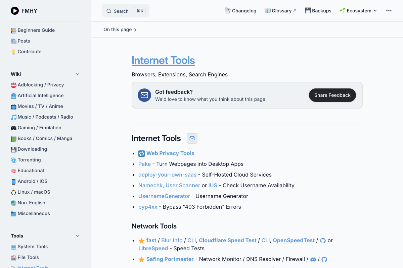Image resolution: width=403 pixels, height=268 pixels.
Task: Open the Pake link
Action: click(x=144, y=164)
